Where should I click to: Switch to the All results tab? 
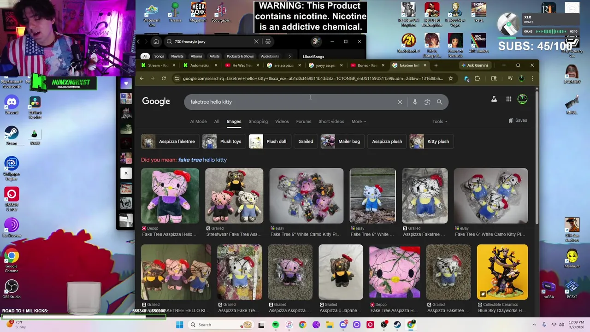click(x=217, y=122)
